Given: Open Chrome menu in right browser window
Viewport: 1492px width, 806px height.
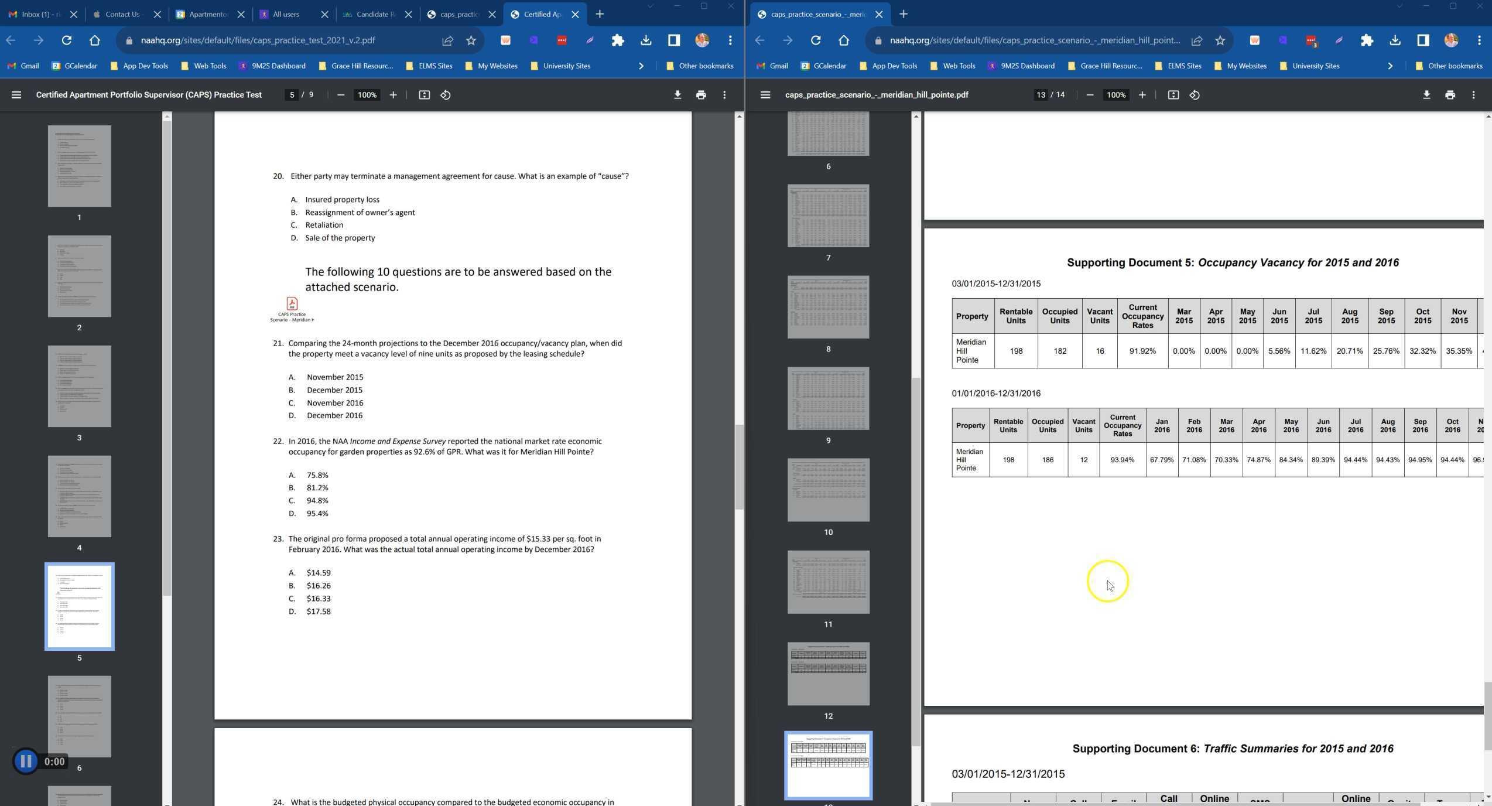Looking at the screenshot, I should [x=1479, y=40].
